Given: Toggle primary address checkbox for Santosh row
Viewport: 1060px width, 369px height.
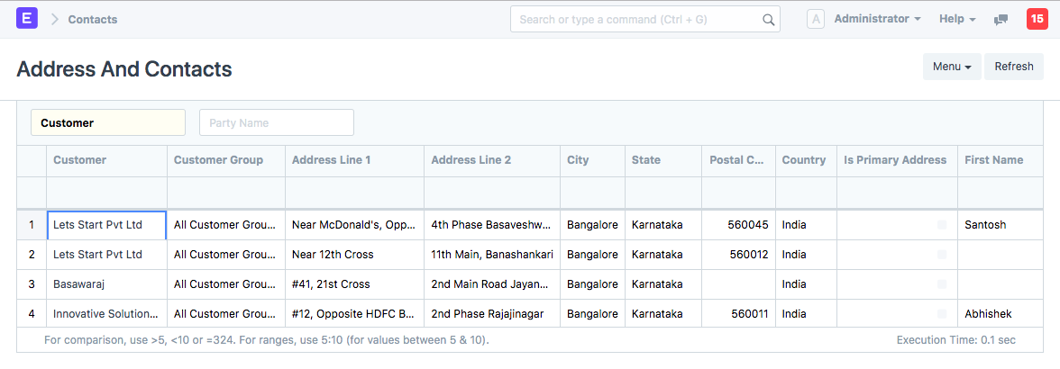Looking at the screenshot, I should [942, 225].
